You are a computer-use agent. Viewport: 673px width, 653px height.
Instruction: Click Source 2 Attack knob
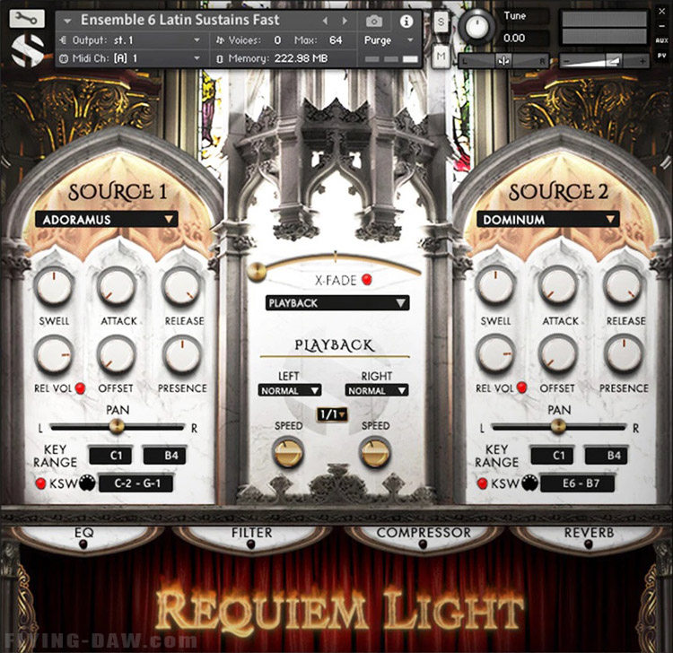(x=558, y=285)
